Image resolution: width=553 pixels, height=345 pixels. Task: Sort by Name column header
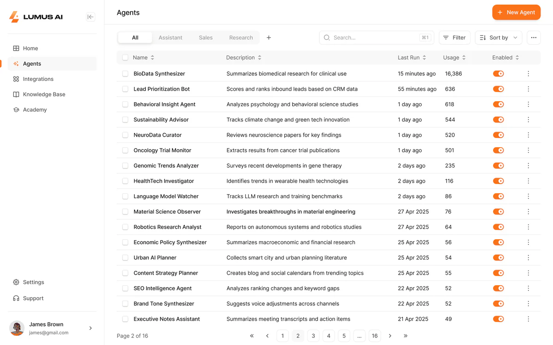point(143,57)
